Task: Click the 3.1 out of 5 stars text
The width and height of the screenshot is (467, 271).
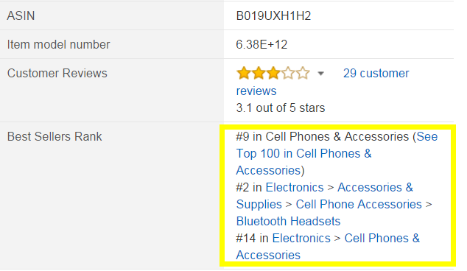Action: click(x=280, y=108)
